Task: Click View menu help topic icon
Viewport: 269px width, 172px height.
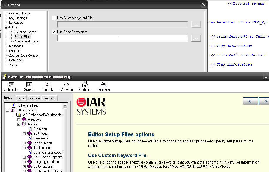Action: click(x=30, y=138)
